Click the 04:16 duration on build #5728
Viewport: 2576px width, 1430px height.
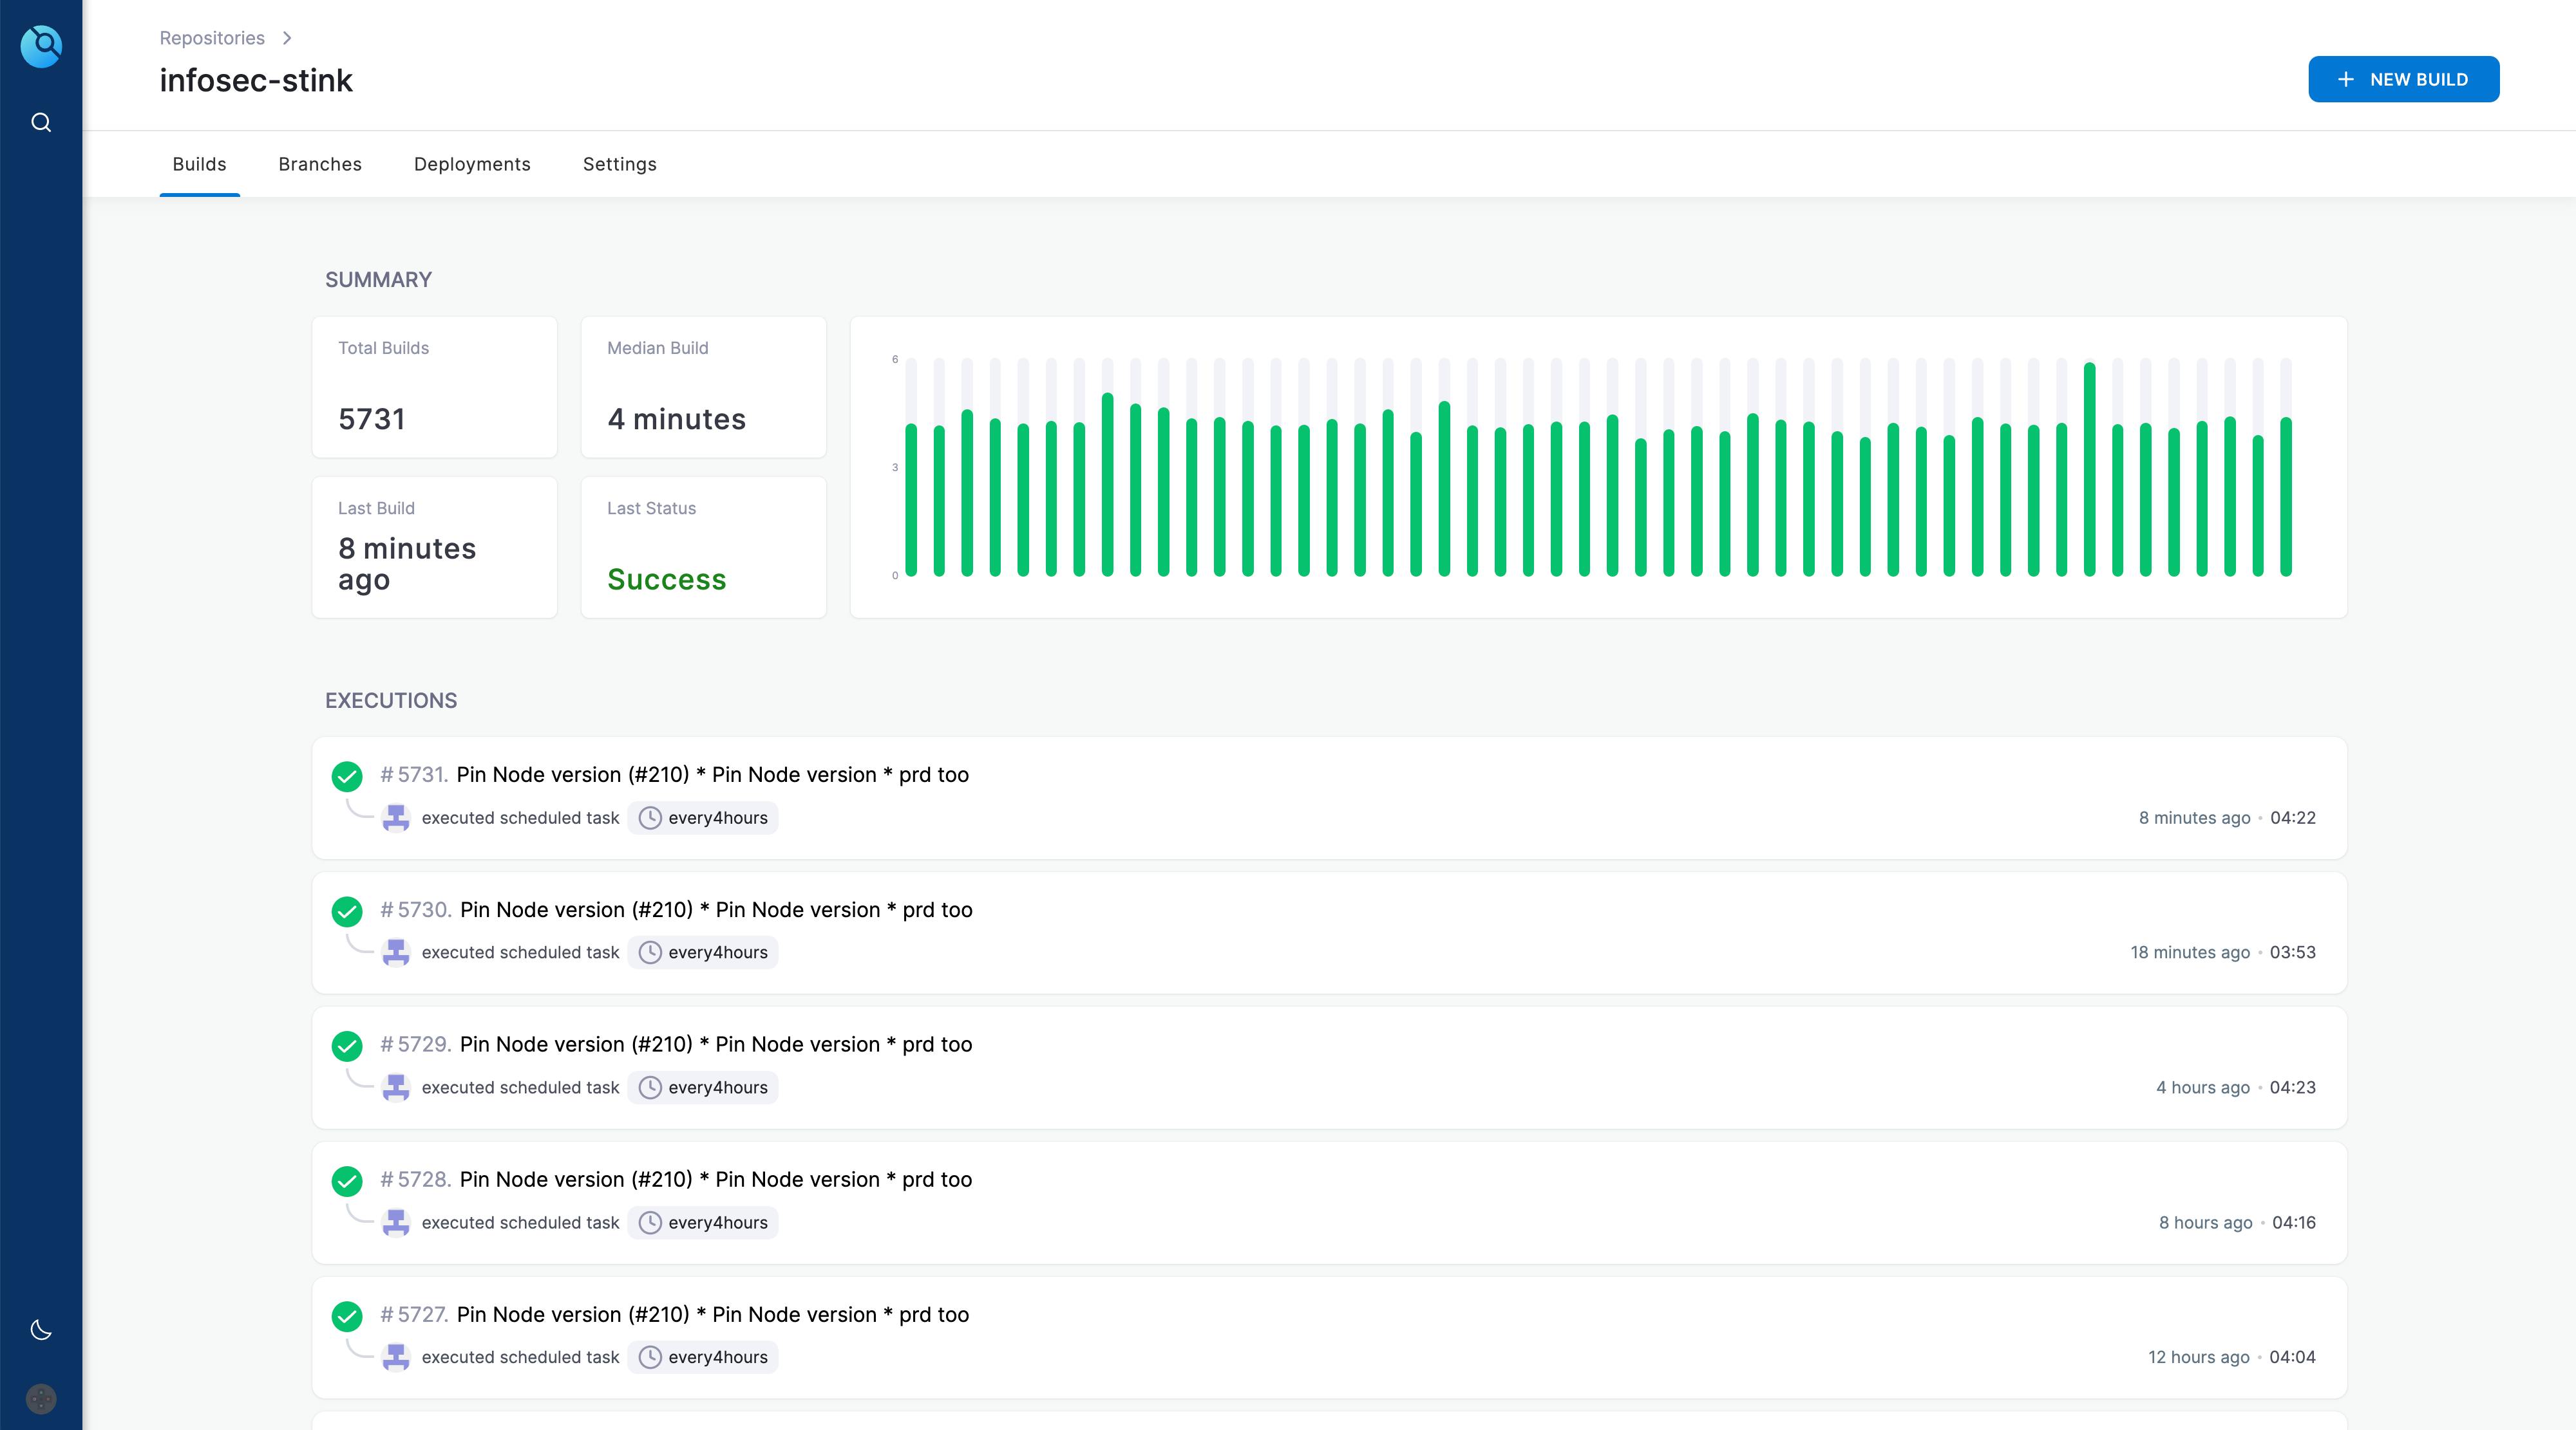pos(2294,1222)
